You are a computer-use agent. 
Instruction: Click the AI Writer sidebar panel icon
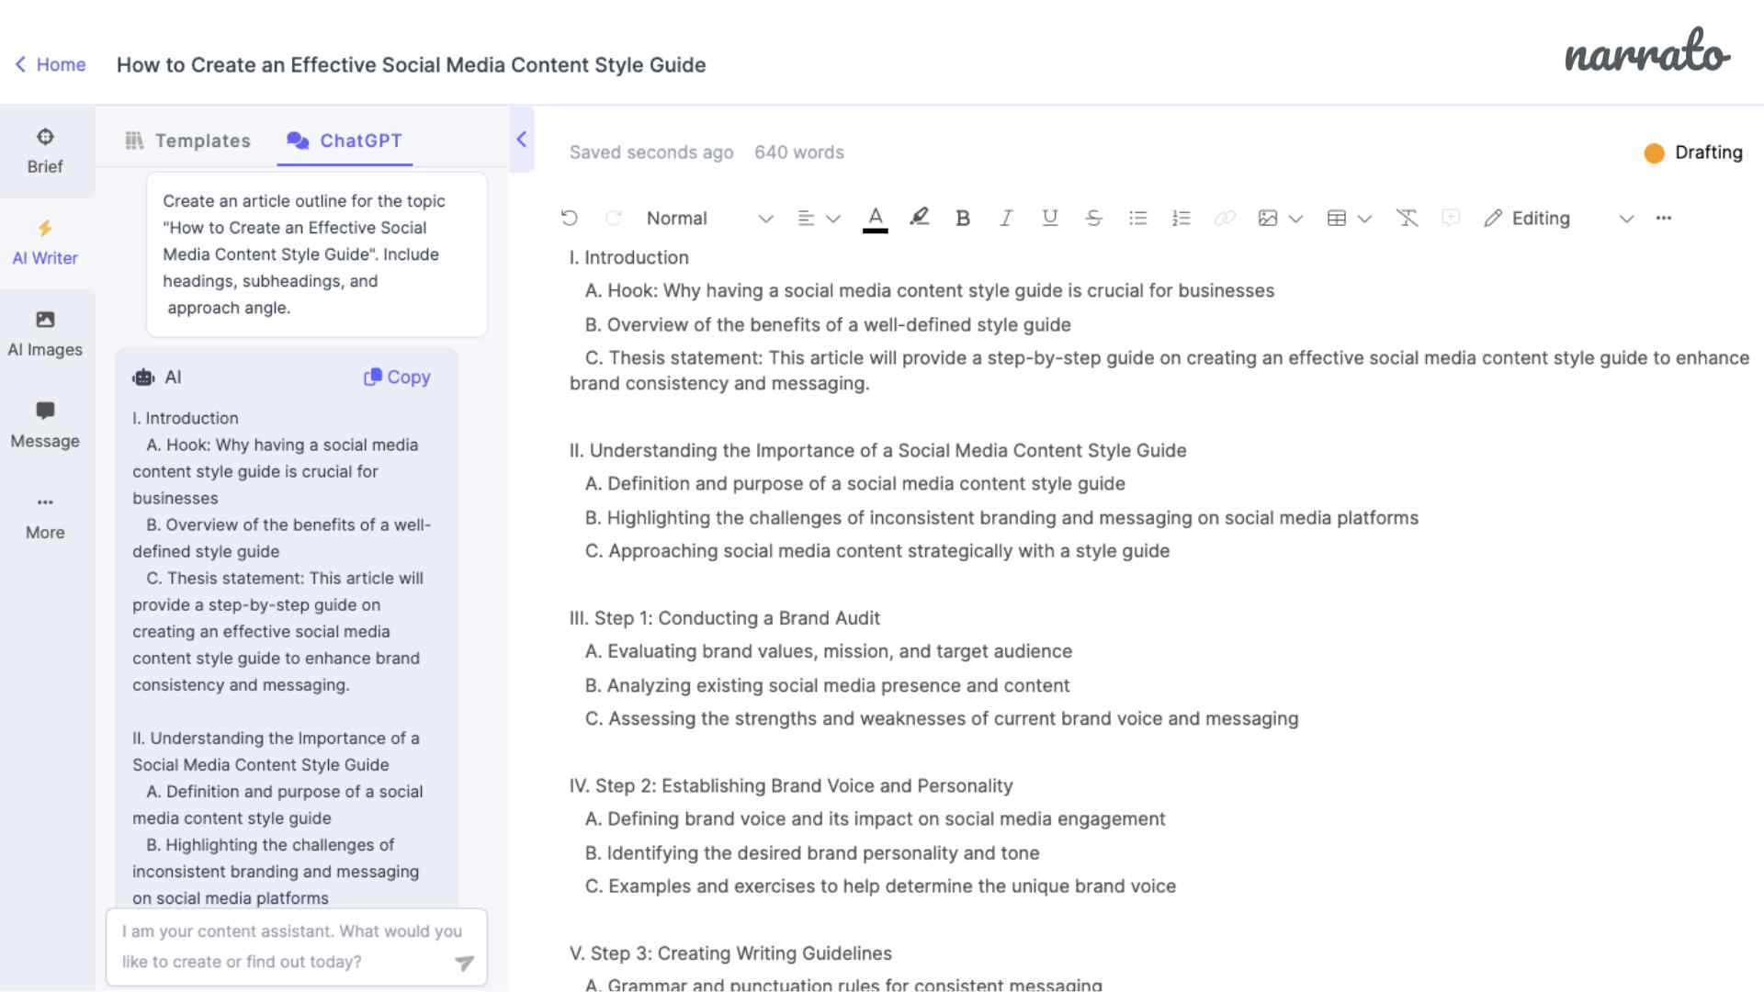coord(45,241)
